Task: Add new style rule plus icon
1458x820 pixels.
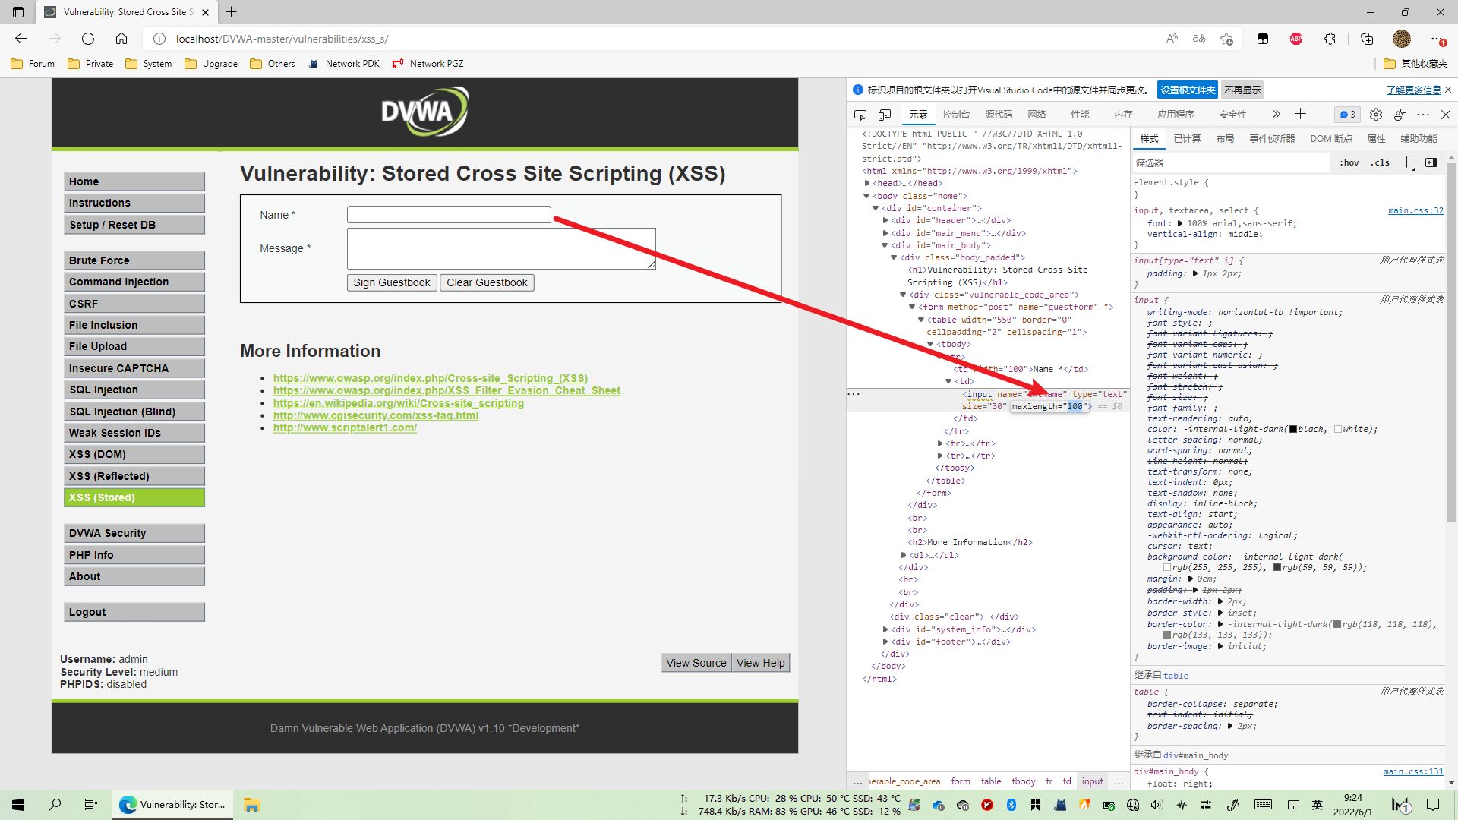Action: point(1407,162)
